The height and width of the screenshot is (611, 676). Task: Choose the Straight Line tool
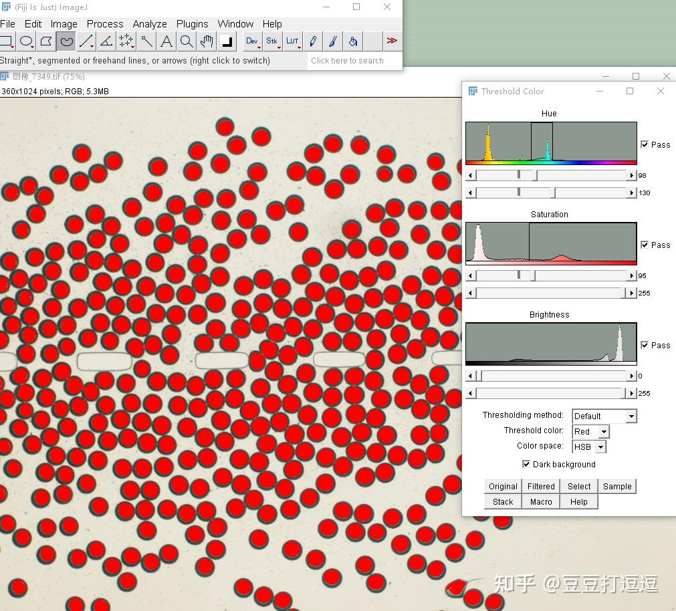[x=86, y=41]
